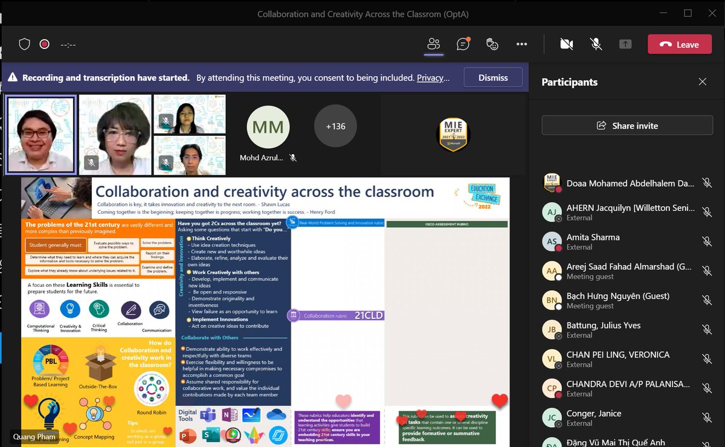The height and width of the screenshot is (447, 725).
Task: Select participant AHERN Jacquilyn
Action: pyautogui.click(x=627, y=212)
